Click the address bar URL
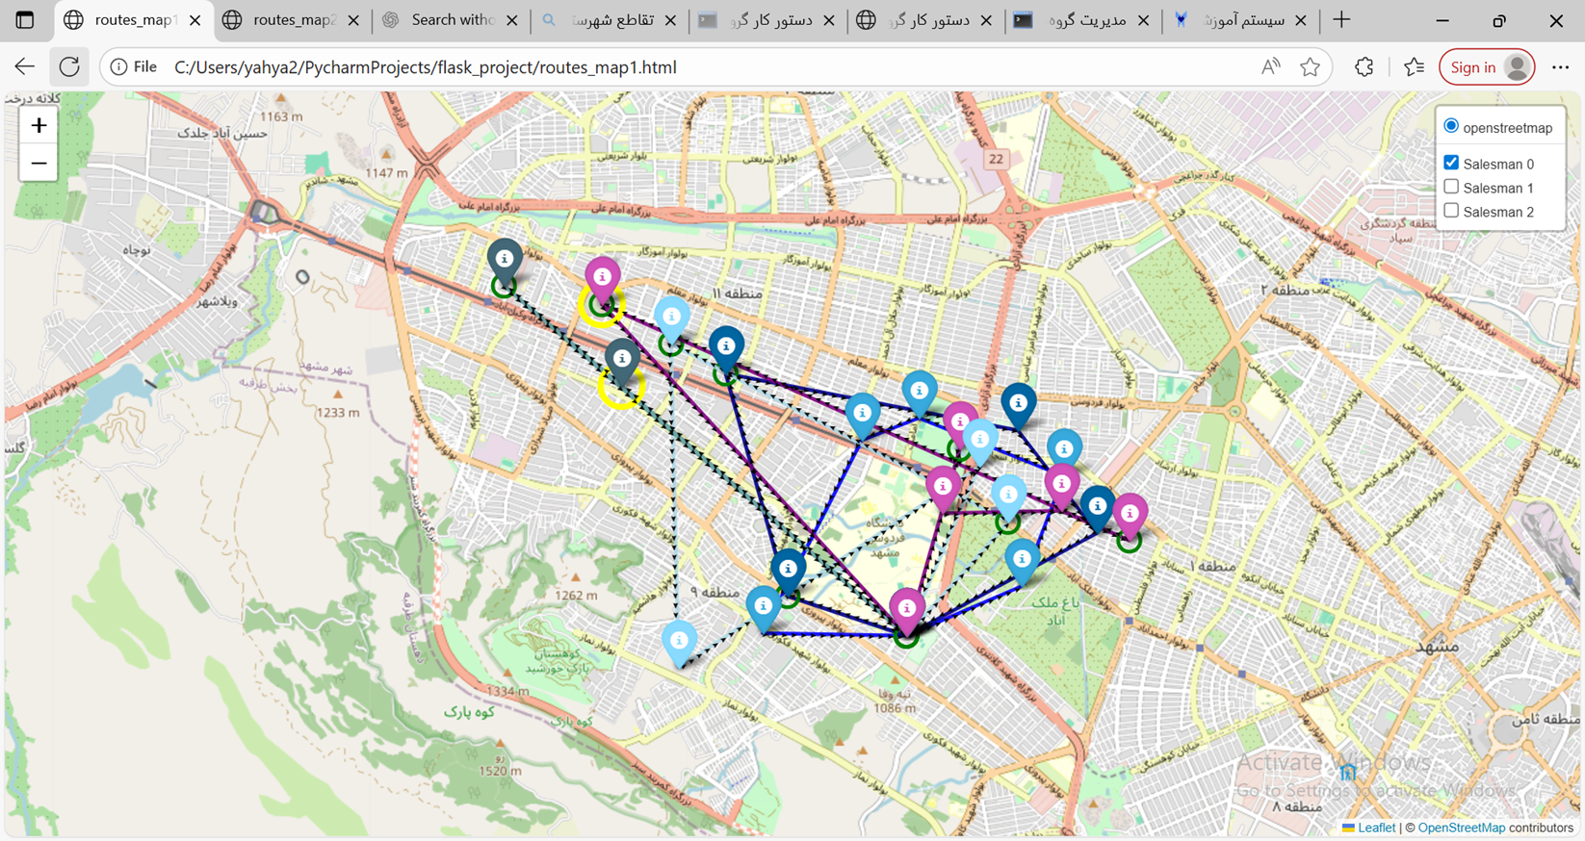Viewport: 1585px width, 841px height. pos(425,67)
